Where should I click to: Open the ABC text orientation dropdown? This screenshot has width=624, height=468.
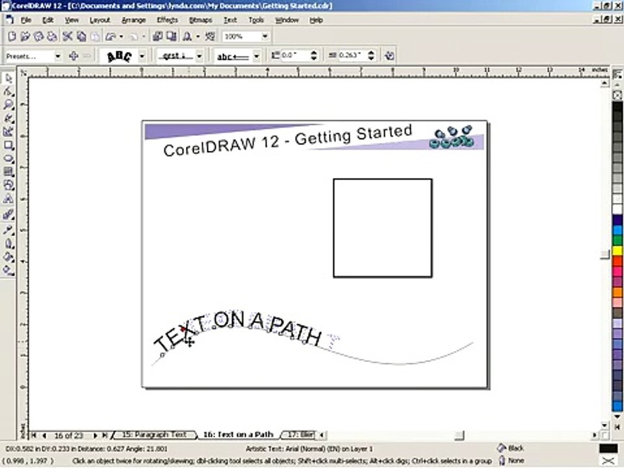(x=142, y=56)
